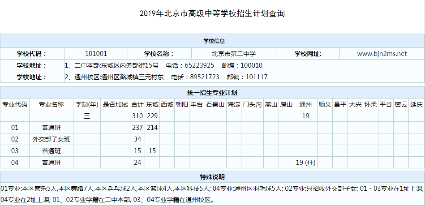Select total enrollment value 310

(x=137, y=116)
